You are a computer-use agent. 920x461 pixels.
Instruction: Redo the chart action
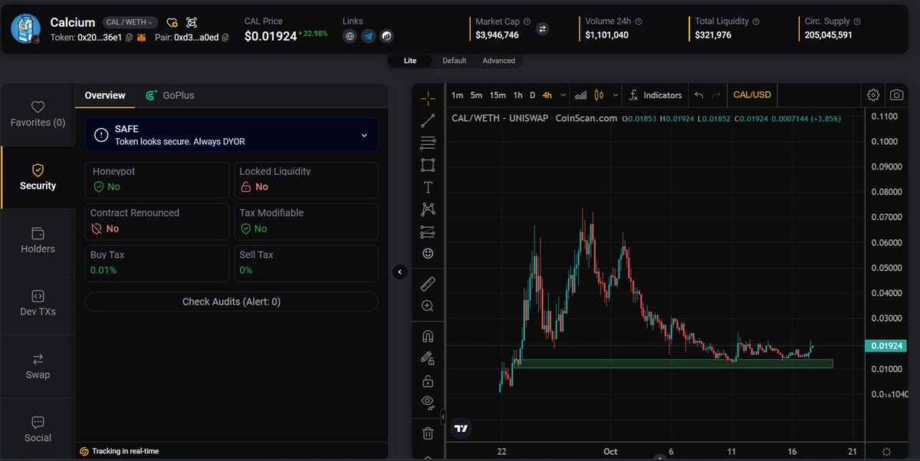[716, 95]
